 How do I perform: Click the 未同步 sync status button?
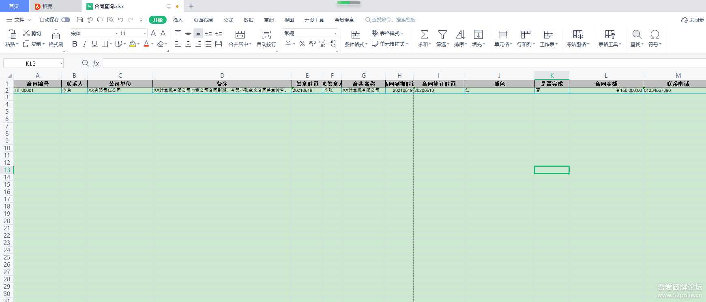tap(693, 20)
